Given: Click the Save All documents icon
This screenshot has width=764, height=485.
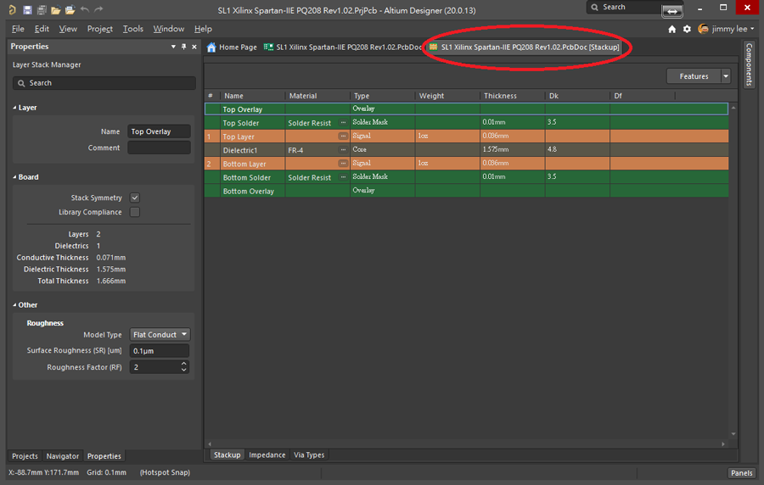Looking at the screenshot, I should tap(42, 10).
